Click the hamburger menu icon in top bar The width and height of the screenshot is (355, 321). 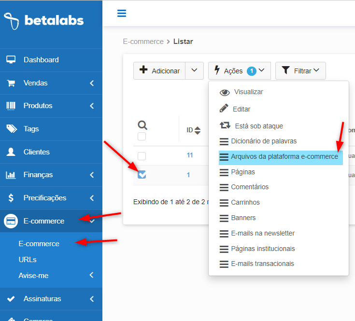(x=122, y=13)
